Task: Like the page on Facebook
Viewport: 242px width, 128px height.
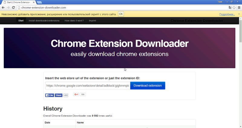Action: pyautogui.click(x=50, y=95)
